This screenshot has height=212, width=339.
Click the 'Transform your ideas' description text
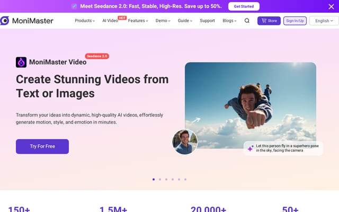[90, 119]
